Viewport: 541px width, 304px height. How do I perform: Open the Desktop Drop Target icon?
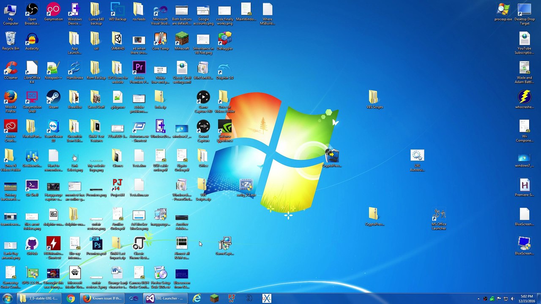525,14
